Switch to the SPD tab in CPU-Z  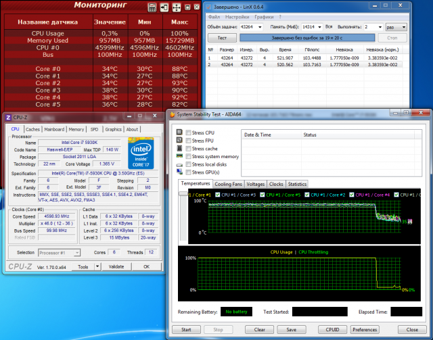[94, 129]
